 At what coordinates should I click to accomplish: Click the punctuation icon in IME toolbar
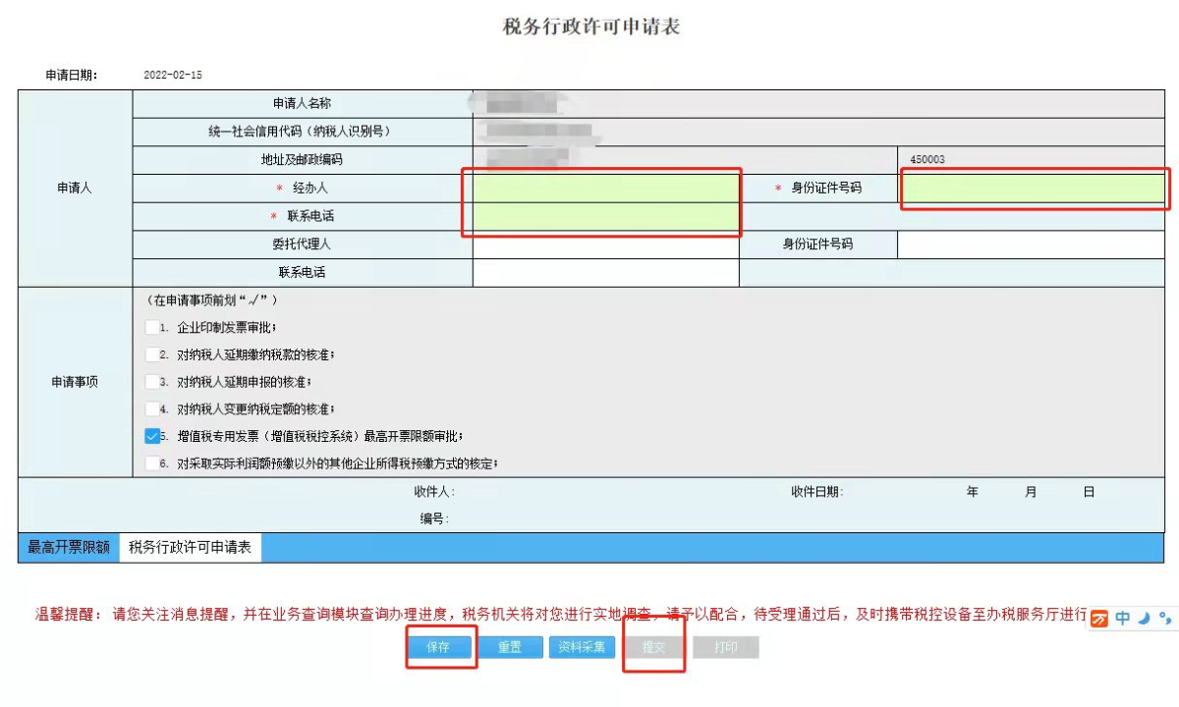(x=1164, y=618)
